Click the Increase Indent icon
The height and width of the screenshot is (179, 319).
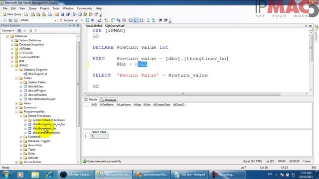coord(166,20)
